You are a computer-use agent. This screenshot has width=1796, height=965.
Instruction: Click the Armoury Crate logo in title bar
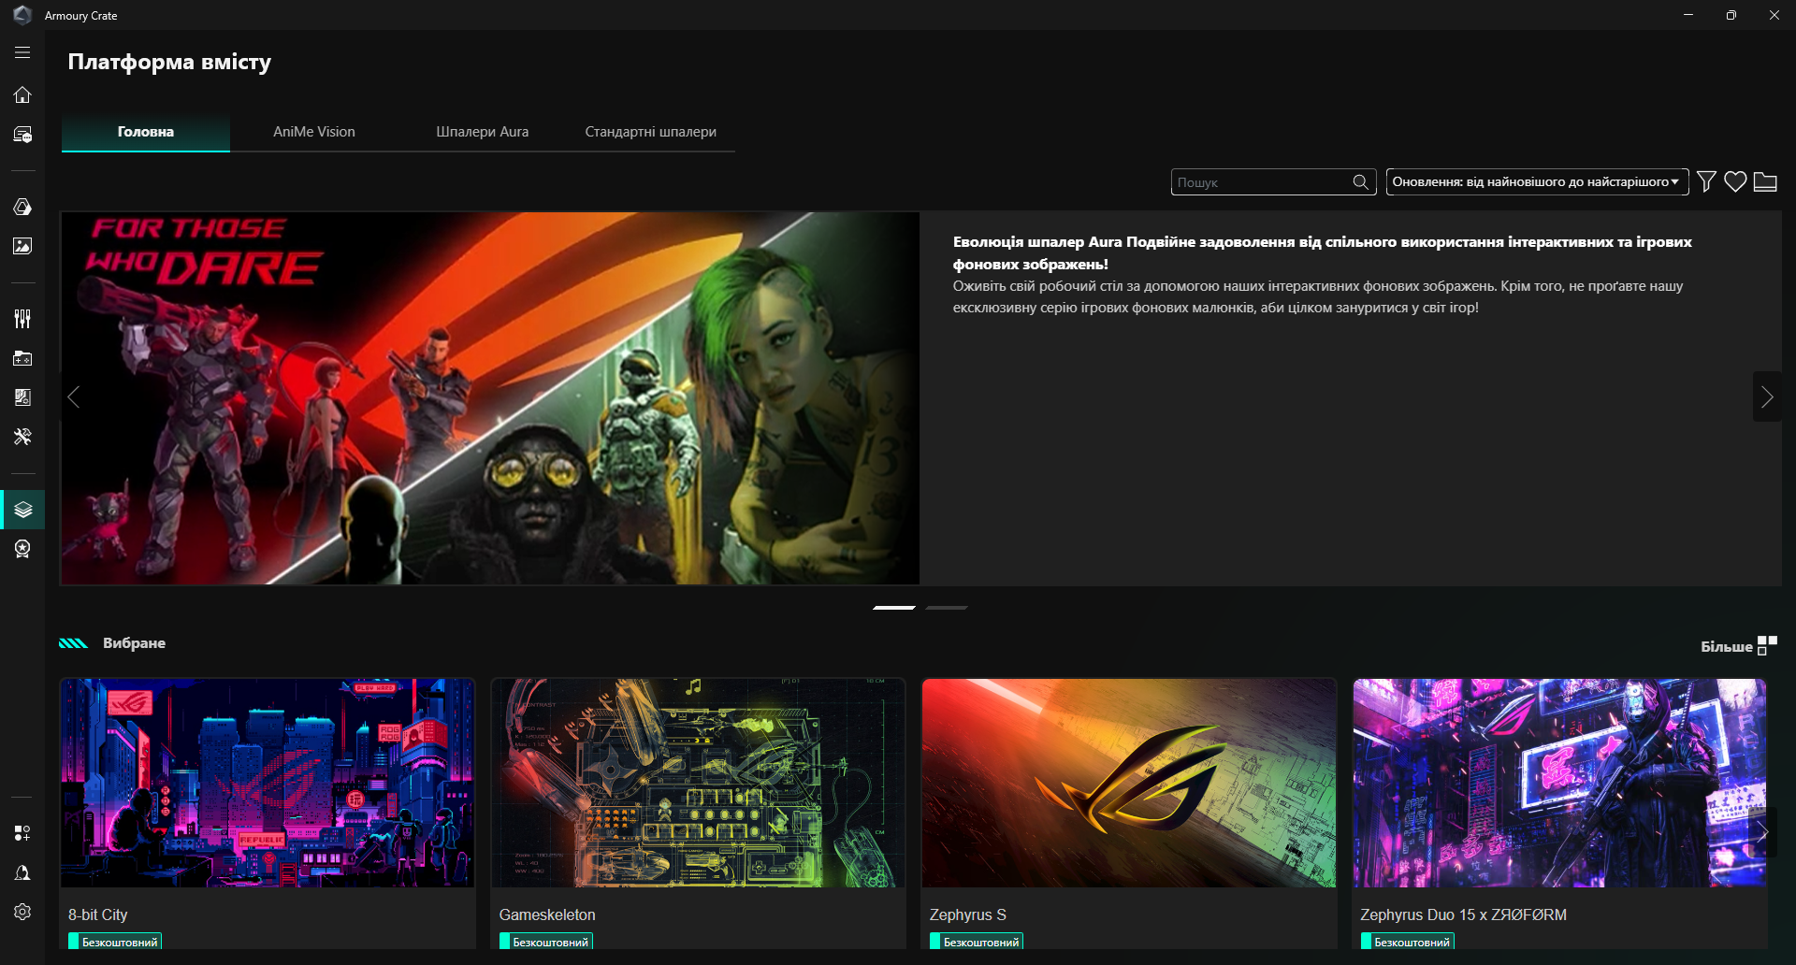click(22, 15)
